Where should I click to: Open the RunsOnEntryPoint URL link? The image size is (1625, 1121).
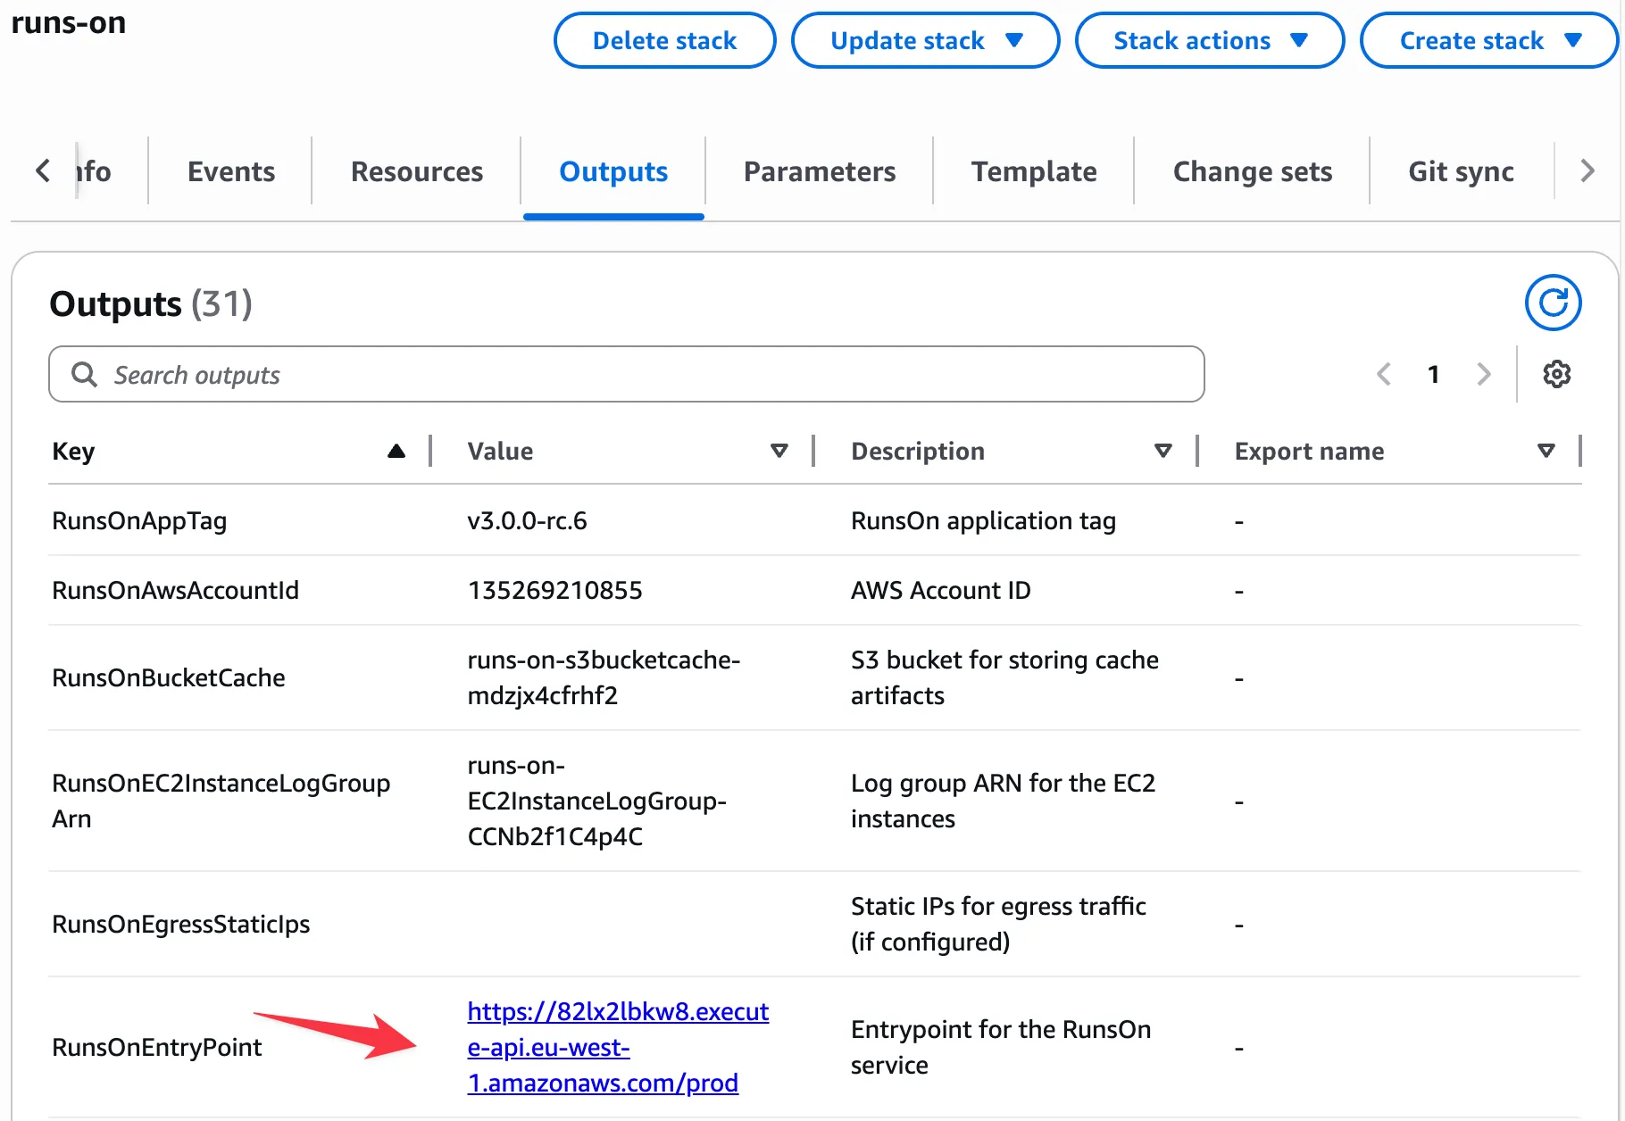click(618, 1047)
